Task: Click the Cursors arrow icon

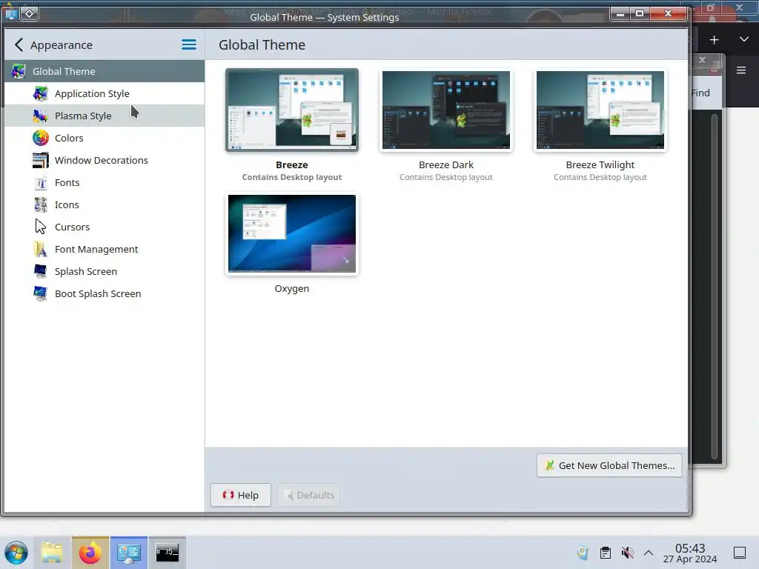Action: pyautogui.click(x=41, y=227)
